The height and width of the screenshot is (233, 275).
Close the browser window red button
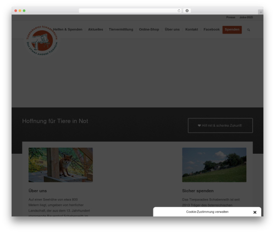click(x=16, y=11)
